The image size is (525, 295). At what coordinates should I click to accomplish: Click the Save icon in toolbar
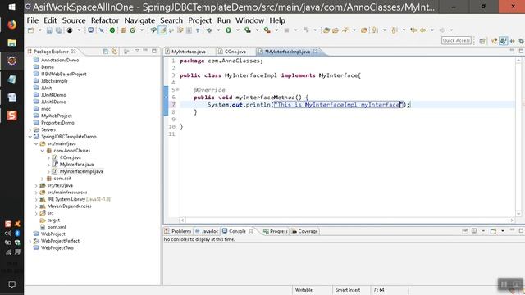click(x=49, y=30)
